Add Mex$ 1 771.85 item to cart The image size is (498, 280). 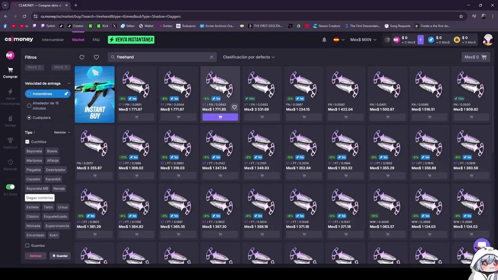220,117
